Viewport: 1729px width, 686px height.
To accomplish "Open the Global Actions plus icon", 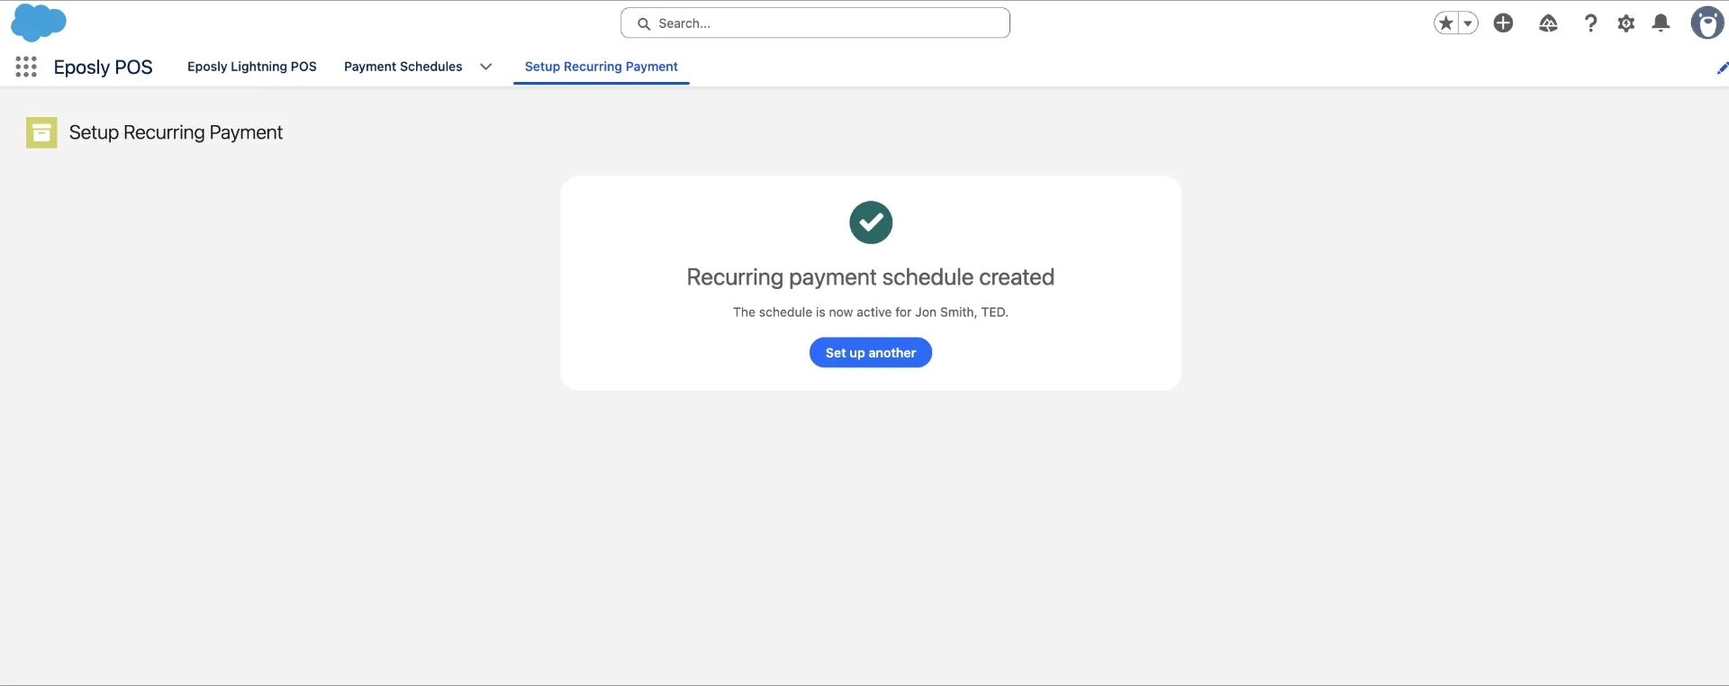I will (x=1503, y=23).
